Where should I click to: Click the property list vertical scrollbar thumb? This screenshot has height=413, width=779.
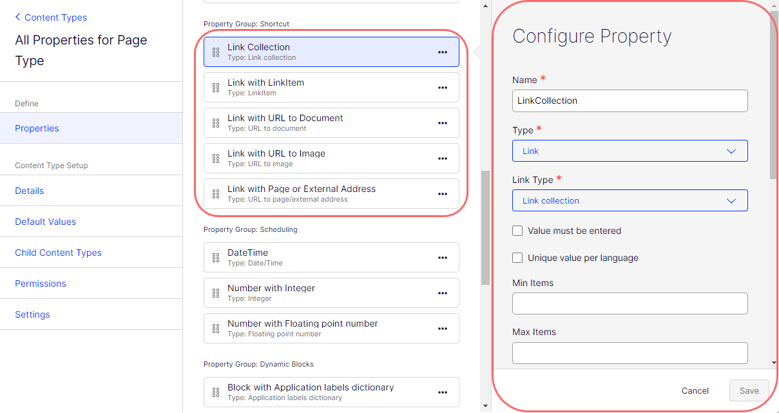tap(486, 227)
